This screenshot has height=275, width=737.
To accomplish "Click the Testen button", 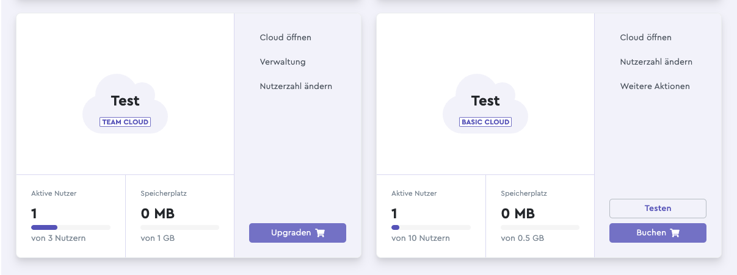I will [x=658, y=209].
